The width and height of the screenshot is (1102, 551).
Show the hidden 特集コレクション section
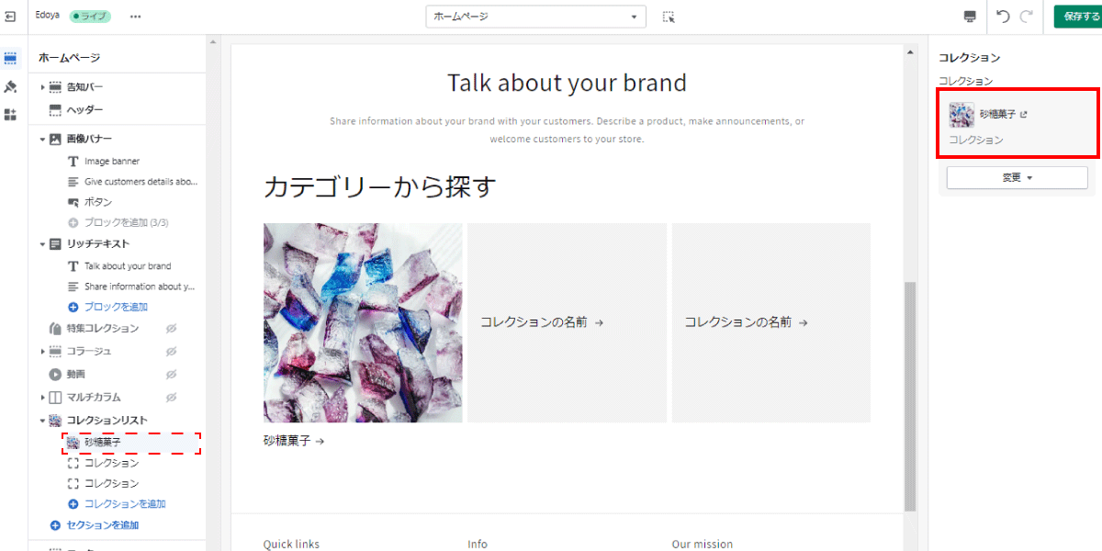171,329
